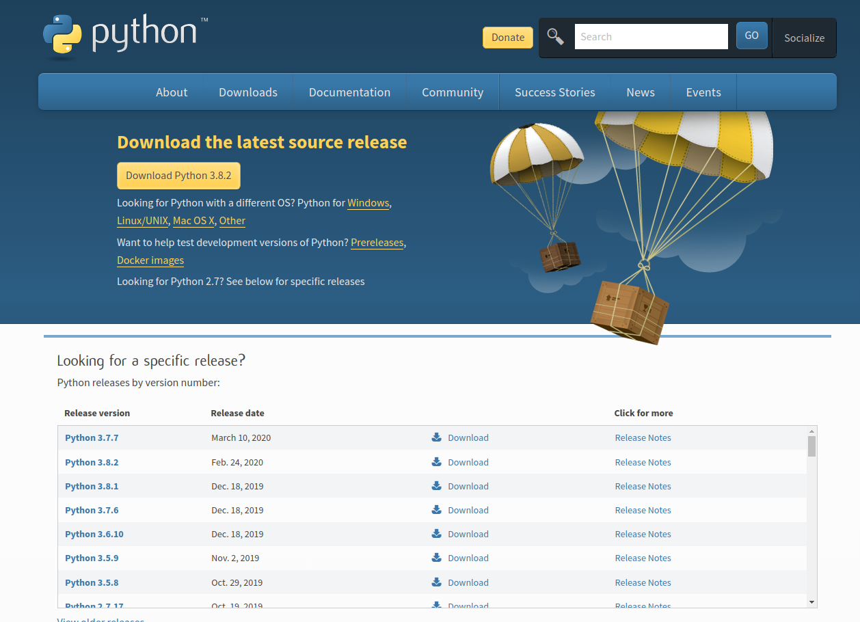The width and height of the screenshot is (860, 622).
Task: Click 'Looking for a specific release?' heading
Action: click(151, 360)
